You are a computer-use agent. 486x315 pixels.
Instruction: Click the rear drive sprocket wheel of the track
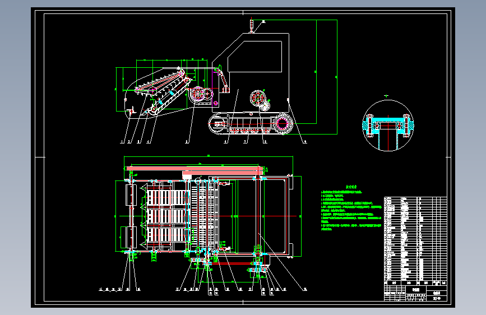(x=283, y=124)
